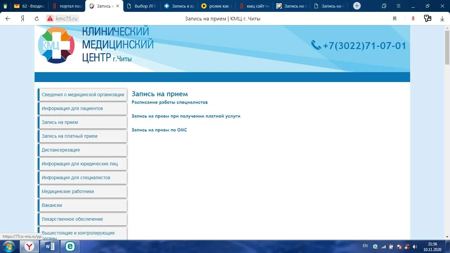Open the Yandex Browser icon on taskbar
The height and width of the screenshot is (253, 450).
29,246
